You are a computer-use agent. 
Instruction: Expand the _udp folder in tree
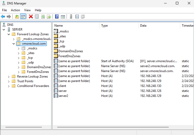coord(18,63)
